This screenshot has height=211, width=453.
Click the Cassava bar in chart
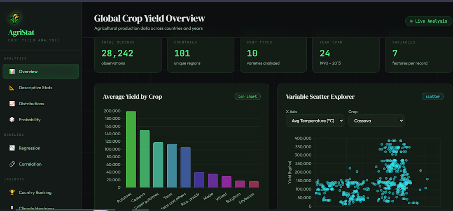(145, 159)
